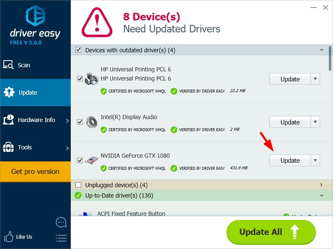
Task: Click the Get pro version button
Action: tap(35, 171)
